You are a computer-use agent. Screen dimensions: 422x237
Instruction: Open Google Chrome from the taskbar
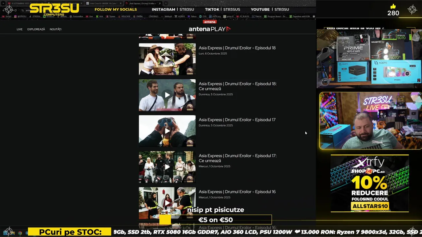(20, 233)
